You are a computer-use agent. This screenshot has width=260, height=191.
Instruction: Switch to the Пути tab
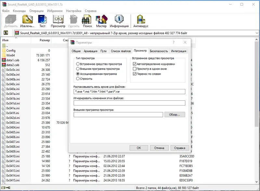tap(103, 51)
